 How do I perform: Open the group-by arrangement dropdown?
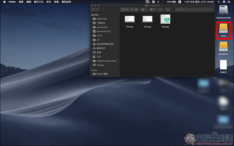click(144, 10)
